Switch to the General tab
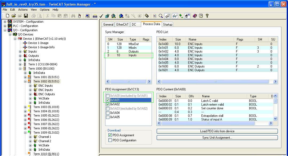288x156 pixels. tap(108, 25)
